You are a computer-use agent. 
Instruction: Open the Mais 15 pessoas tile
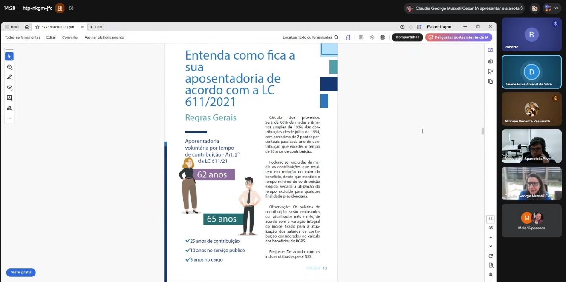531,221
